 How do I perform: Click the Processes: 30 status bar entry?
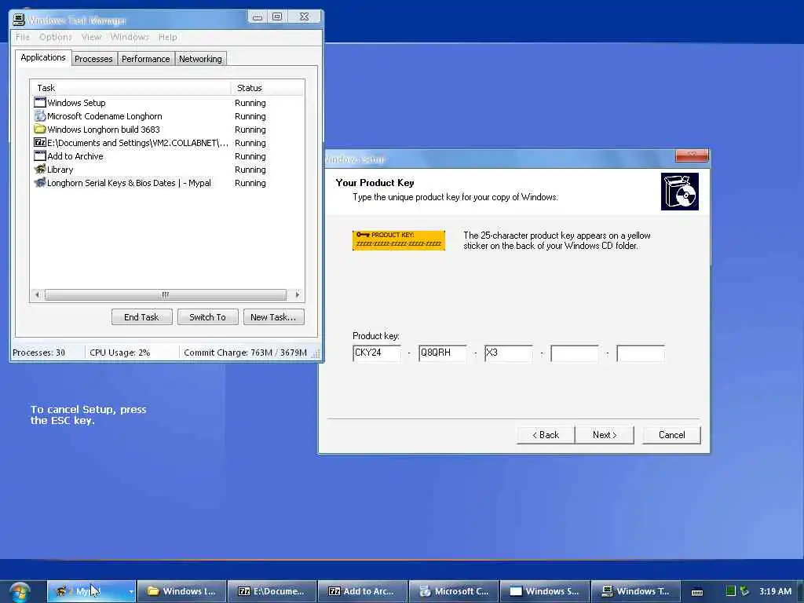pyautogui.click(x=39, y=353)
